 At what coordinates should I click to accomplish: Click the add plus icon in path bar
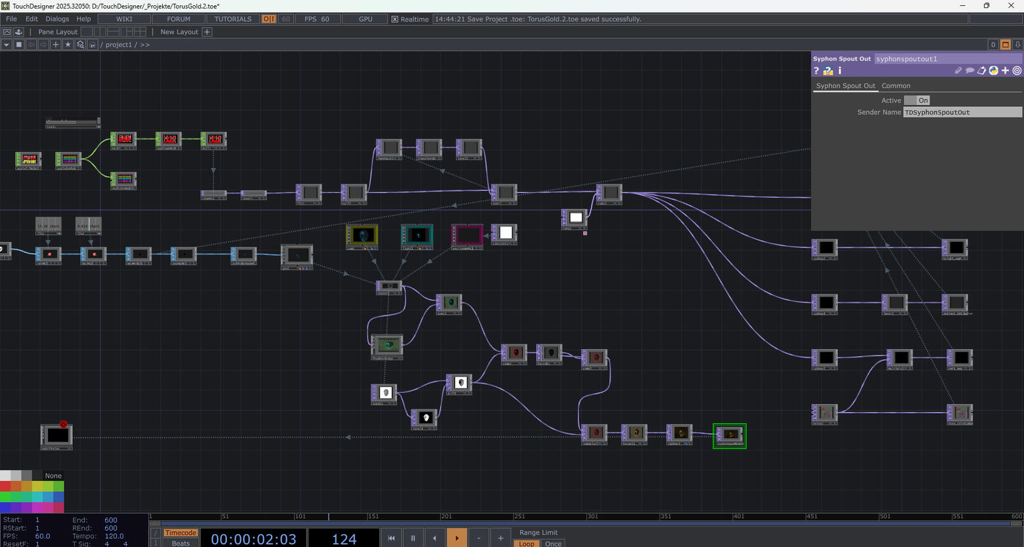point(56,45)
